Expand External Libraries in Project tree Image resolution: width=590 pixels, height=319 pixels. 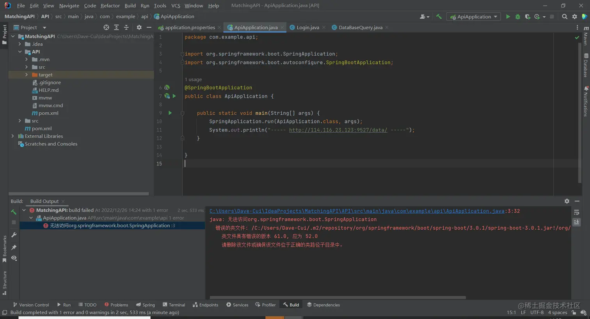pyautogui.click(x=13, y=136)
